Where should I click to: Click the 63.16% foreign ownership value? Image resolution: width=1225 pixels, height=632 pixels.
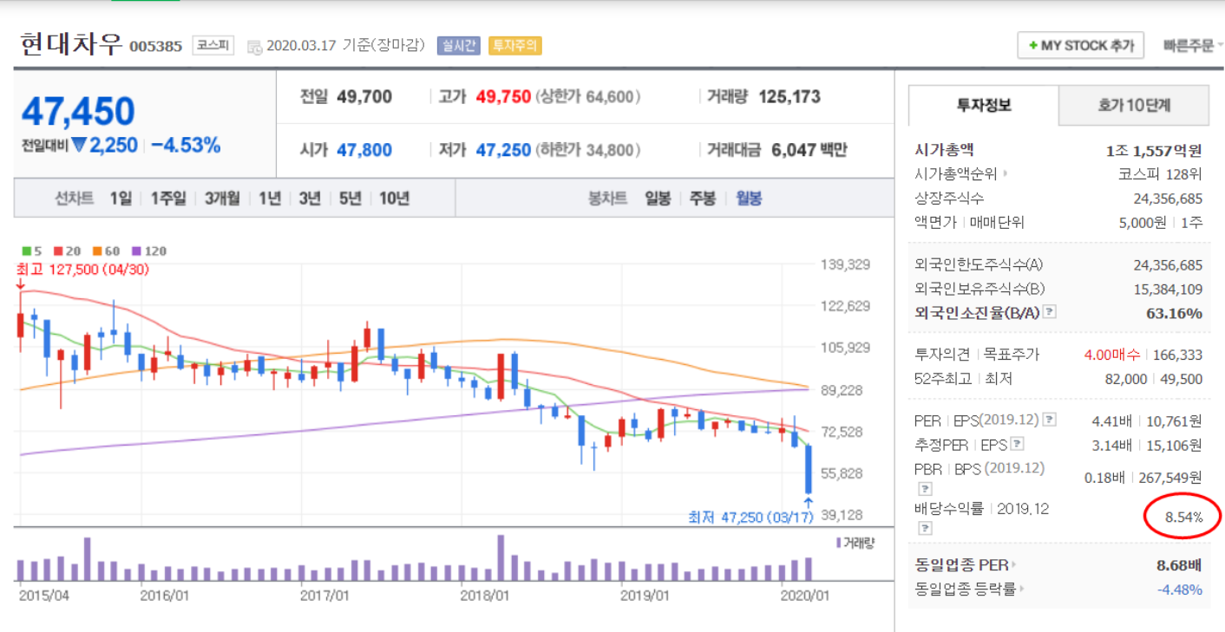(x=1175, y=313)
